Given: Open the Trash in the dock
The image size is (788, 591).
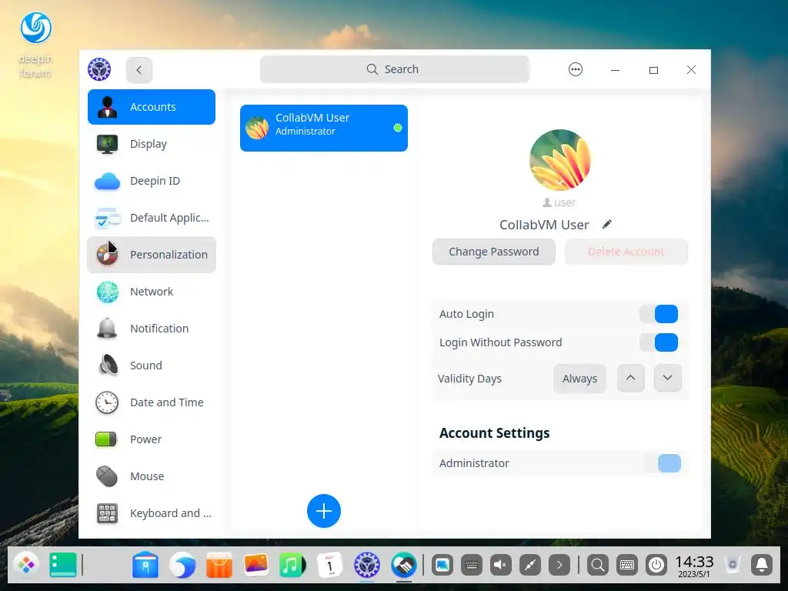Looking at the screenshot, I should click(733, 565).
